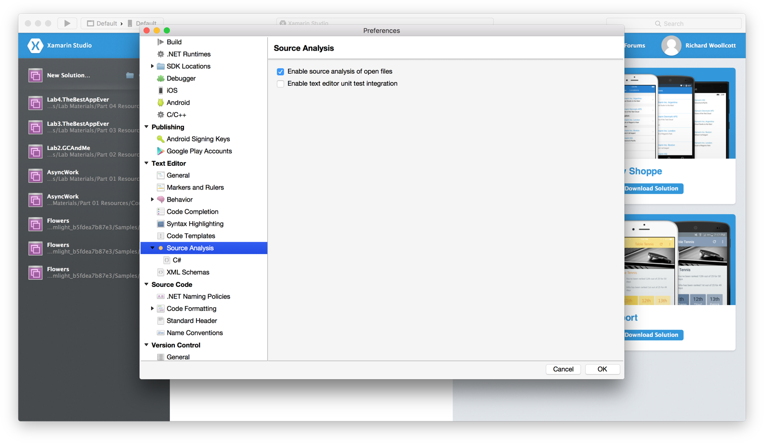Expand the Behavior node
The width and height of the screenshot is (764, 443).
click(x=152, y=200)
